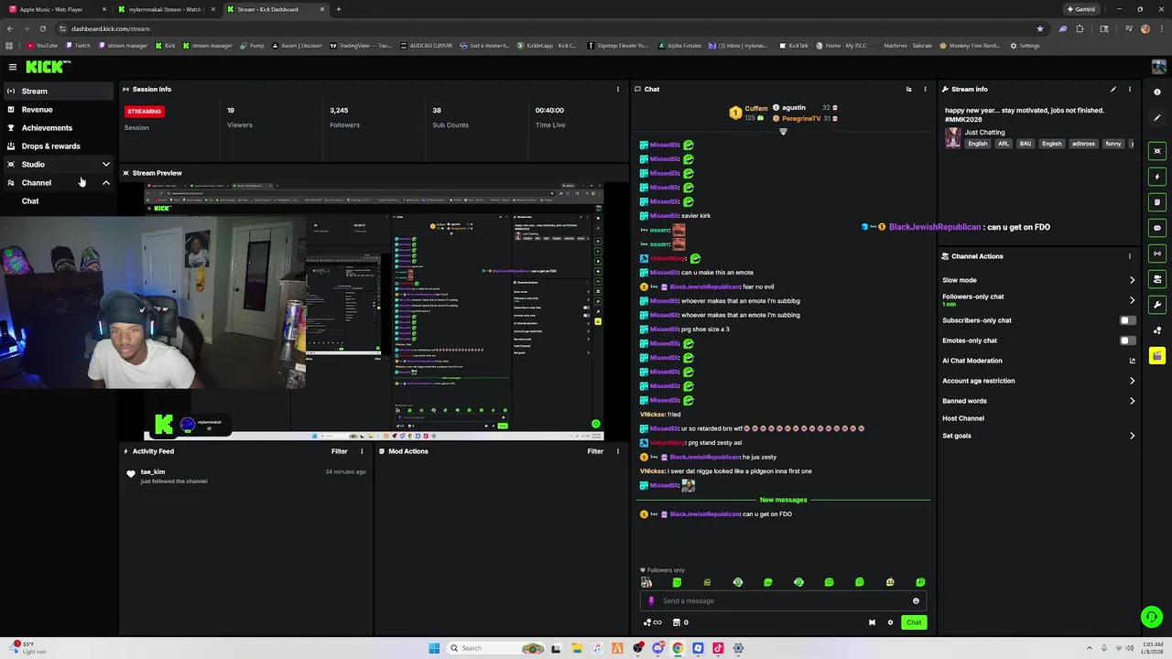Click the channel points infinity icon in chat
Image resolution: width=1172 pixels, height=659 pixels.
[x=652, y=622]
